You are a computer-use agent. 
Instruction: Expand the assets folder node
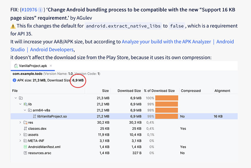tap(20, 135)
